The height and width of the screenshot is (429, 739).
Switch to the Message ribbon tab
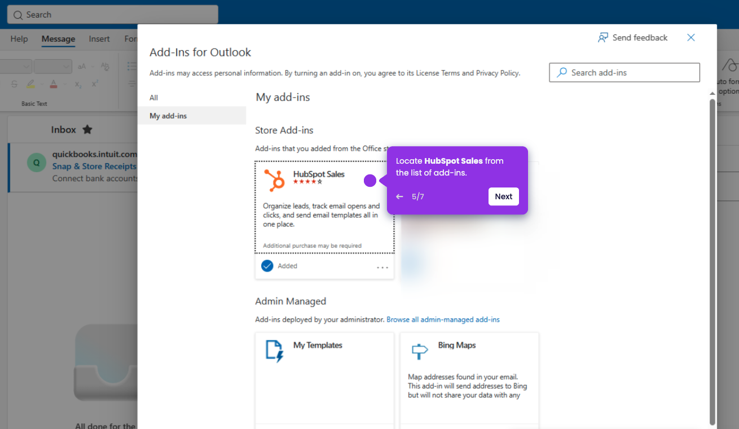58,39
